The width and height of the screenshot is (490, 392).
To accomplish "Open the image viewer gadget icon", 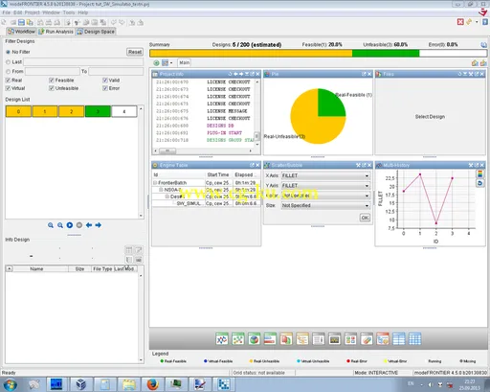I will (334, 339).
